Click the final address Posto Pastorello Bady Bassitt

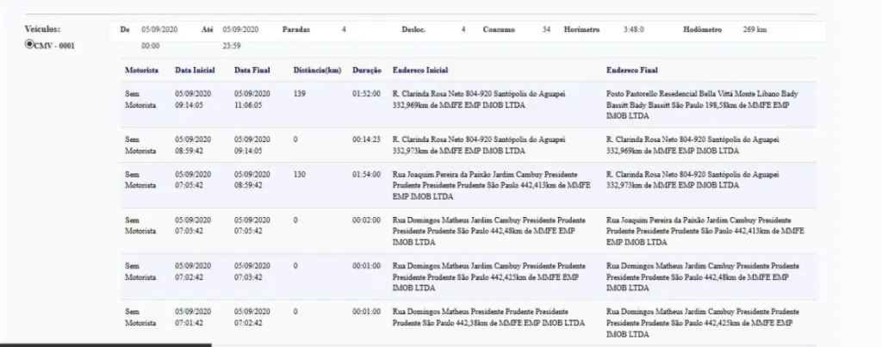[702, 105]
